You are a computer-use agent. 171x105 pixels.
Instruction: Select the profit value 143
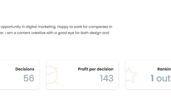click(107, 78)
